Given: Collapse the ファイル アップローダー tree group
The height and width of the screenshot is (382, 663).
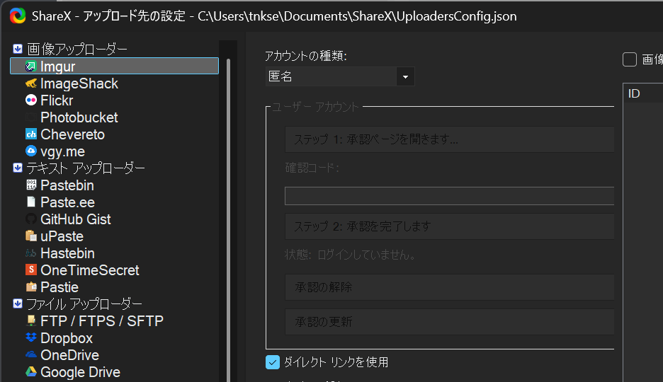Looking at the screenshot, I should pos(18,303).
